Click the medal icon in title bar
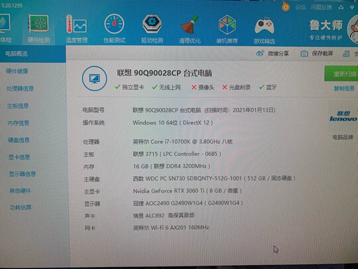The image size is (358, 269). [286, 7]
